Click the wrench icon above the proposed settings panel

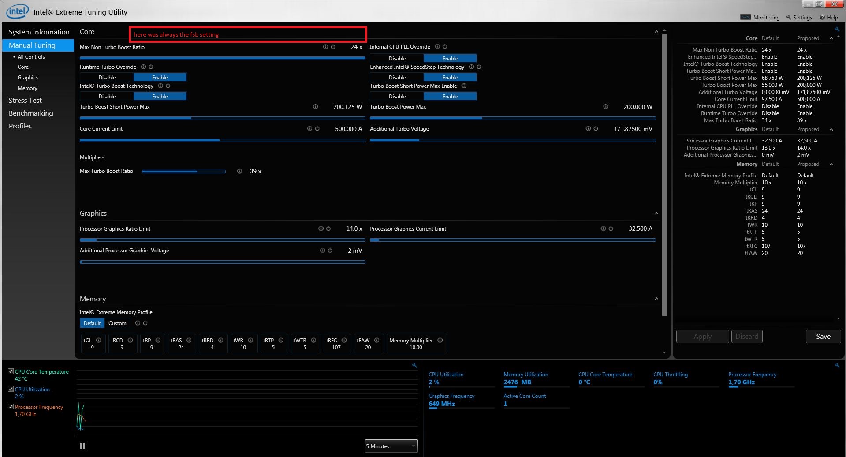pos(837,29)
